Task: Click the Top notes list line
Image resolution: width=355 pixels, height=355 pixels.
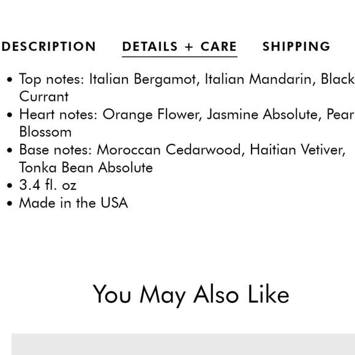Action: (x=187, y=88)
